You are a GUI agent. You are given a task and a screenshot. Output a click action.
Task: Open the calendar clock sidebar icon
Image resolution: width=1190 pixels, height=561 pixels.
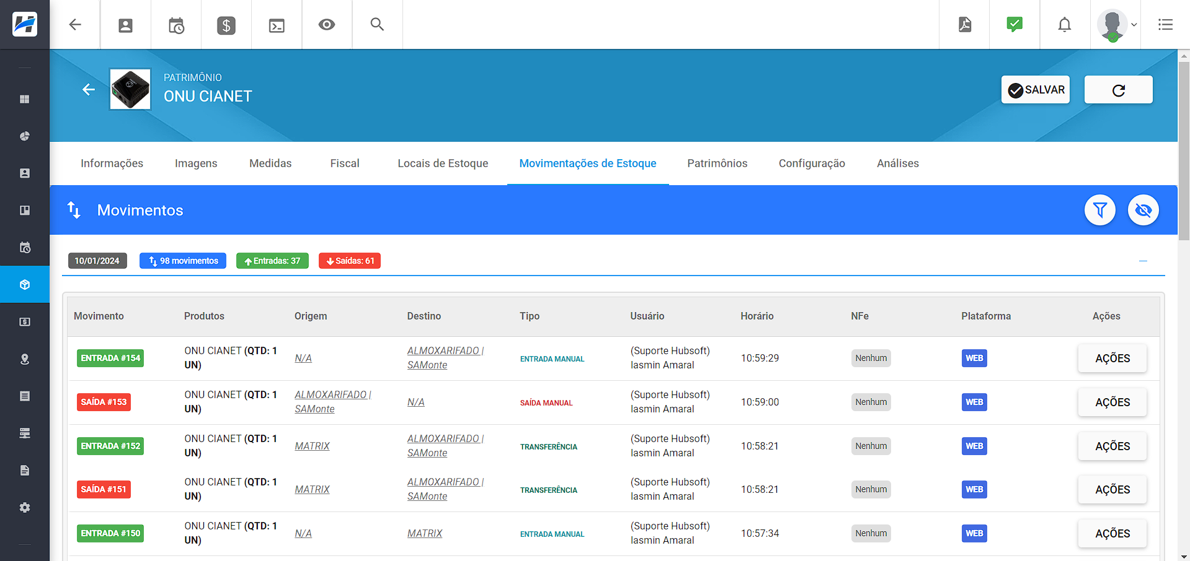25,248
